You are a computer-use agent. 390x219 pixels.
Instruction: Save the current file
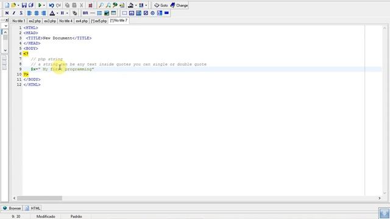(x=24, y=5)
